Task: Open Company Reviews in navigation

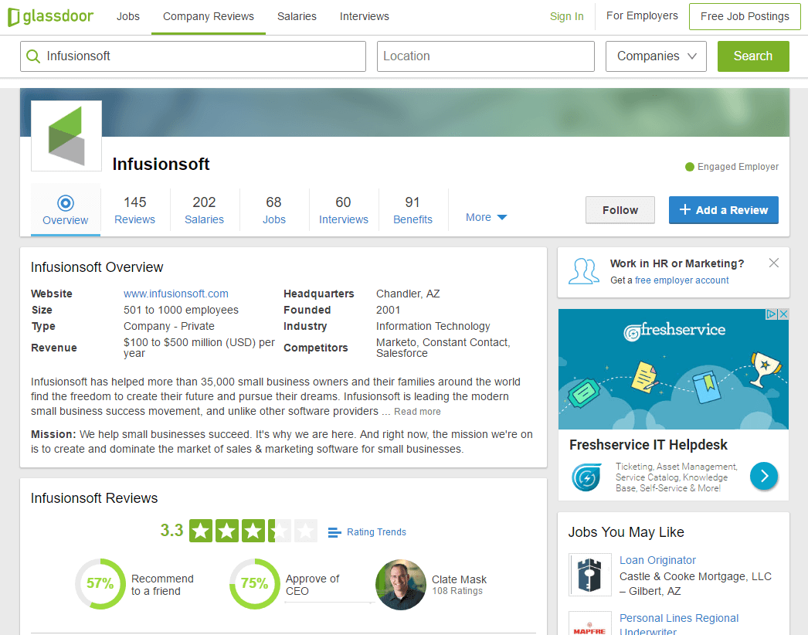Action: point(209,16)
